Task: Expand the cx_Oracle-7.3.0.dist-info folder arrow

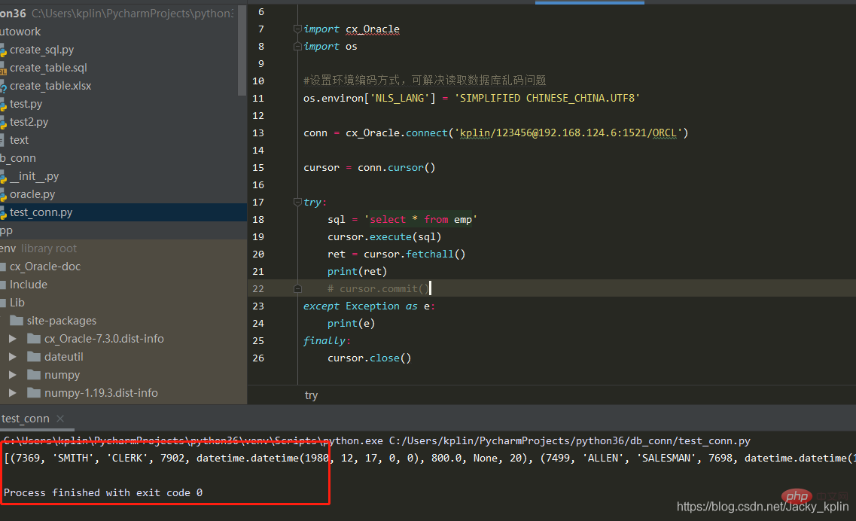Action: pyautogui.click(x=12, y=339)
